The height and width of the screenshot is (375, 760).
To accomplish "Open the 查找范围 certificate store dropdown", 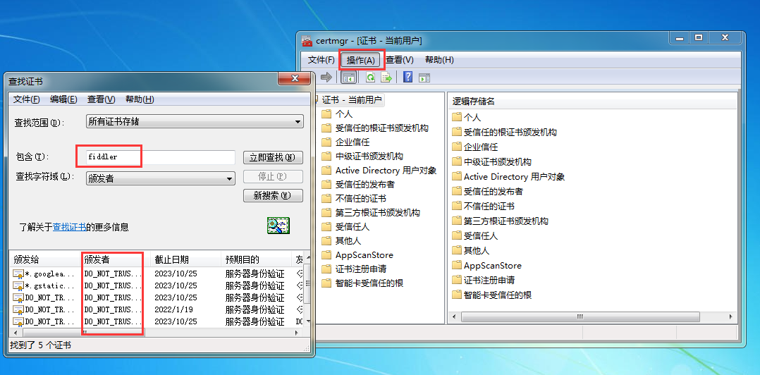I will (195, 122).
